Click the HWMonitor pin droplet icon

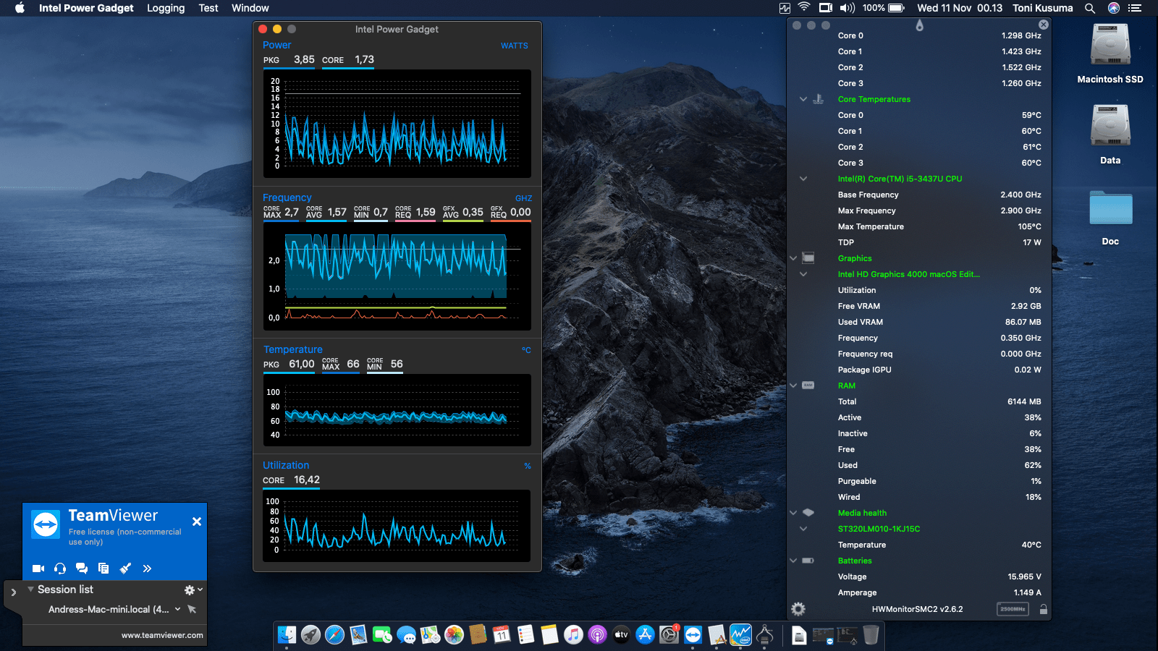click(919, 25)
